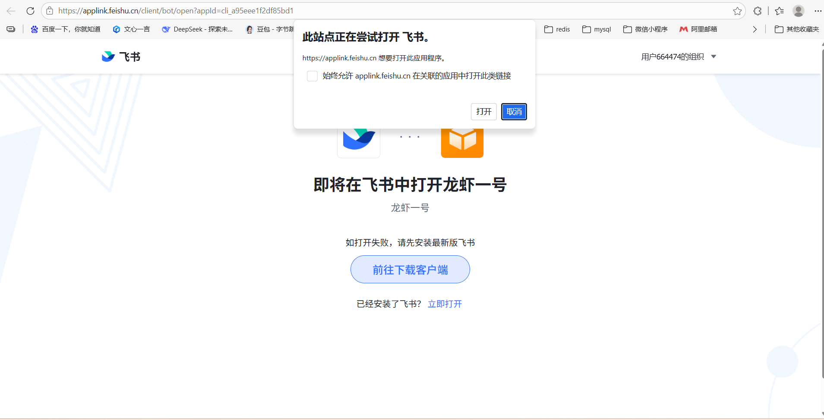The width and height of the screenshot is (824, 420).
Task: Click the 飞书 logo in header
Action: (121, 56)
